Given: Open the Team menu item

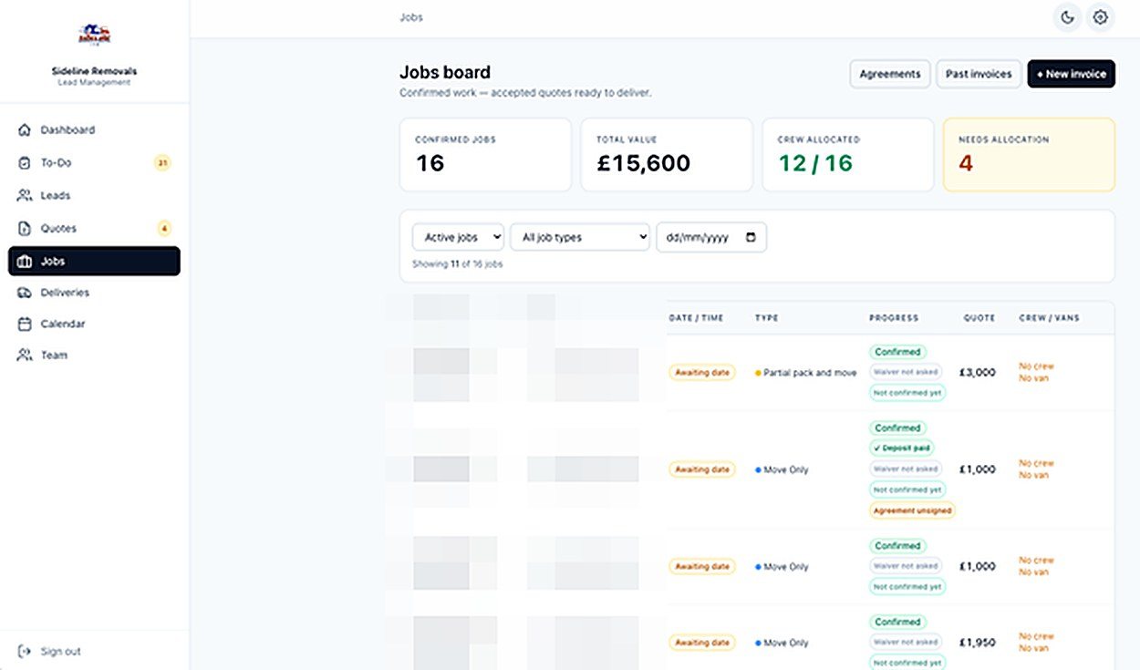Looking at the screenshot, I should (94, 356).
